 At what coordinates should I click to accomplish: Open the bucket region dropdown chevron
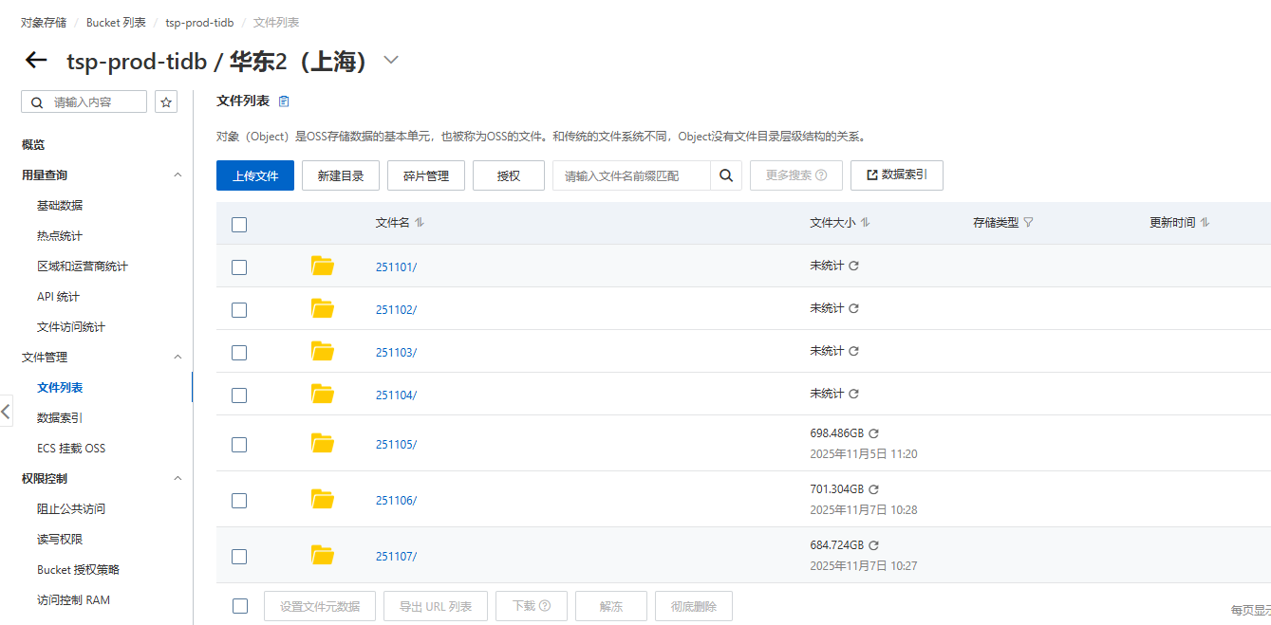click(391, 61)
